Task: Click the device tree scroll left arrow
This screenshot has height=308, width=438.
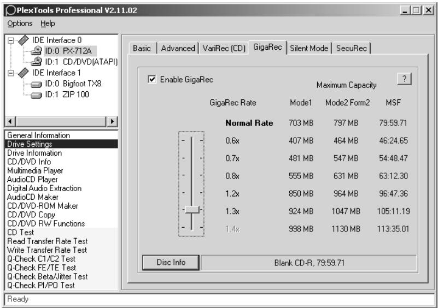Action: 10,121
